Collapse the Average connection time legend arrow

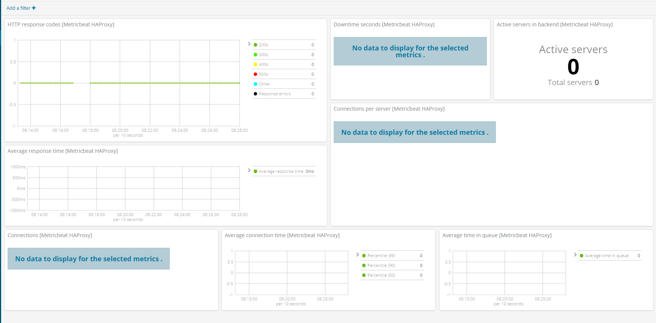(x=357, y=255)
